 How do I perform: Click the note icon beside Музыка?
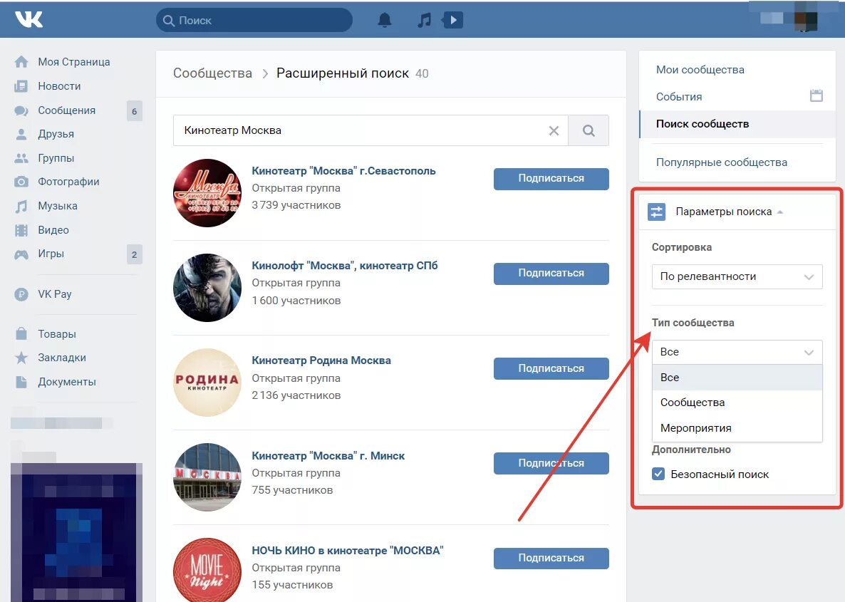21,206
